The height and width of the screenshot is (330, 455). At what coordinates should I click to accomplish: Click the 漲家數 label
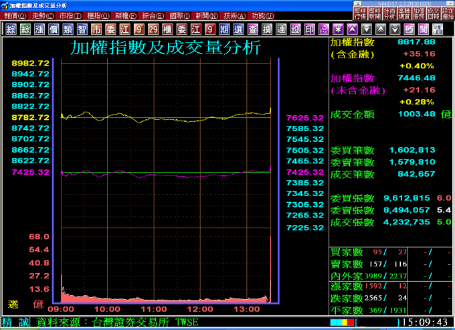347,286
